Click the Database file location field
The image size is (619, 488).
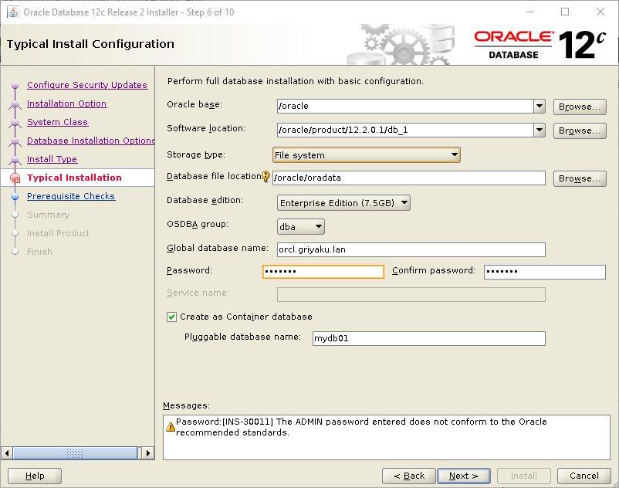click(409, 178)
